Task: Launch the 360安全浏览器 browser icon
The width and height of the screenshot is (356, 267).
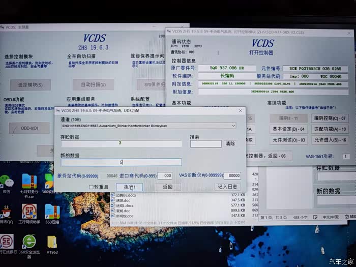Action: click(x=29, y=242)
